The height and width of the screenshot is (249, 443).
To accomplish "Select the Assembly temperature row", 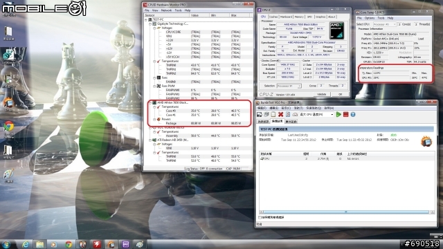I will click(199, 136).
